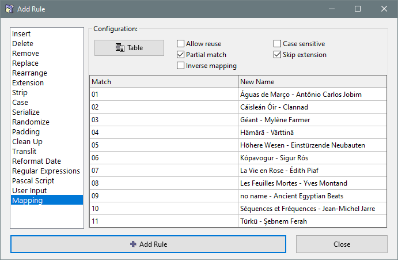The image size is (398, 260).
Task: Click the New Name column header
Action: coord(312,82)
